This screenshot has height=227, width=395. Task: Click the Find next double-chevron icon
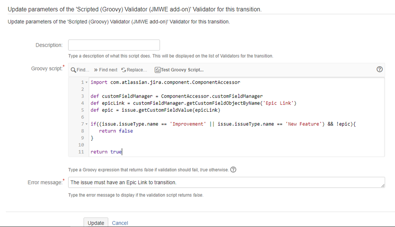click(x=96, y=70)
